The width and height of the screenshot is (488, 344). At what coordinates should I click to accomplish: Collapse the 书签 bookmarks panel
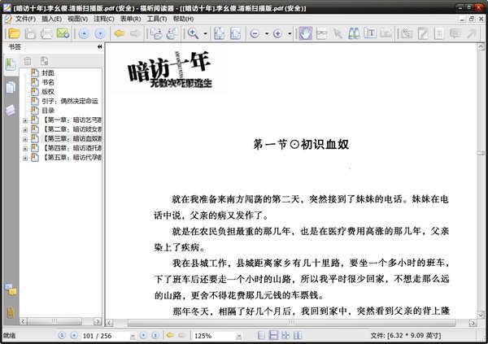pos(99,46)
